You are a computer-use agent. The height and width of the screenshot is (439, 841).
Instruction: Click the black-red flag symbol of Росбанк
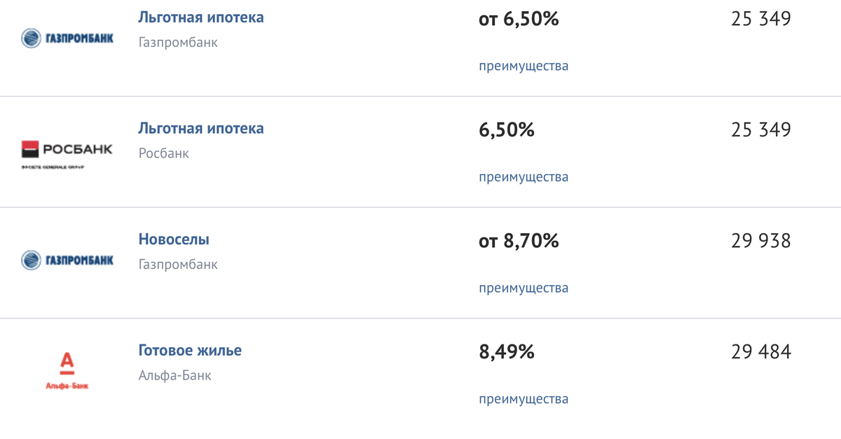point(30,146)
